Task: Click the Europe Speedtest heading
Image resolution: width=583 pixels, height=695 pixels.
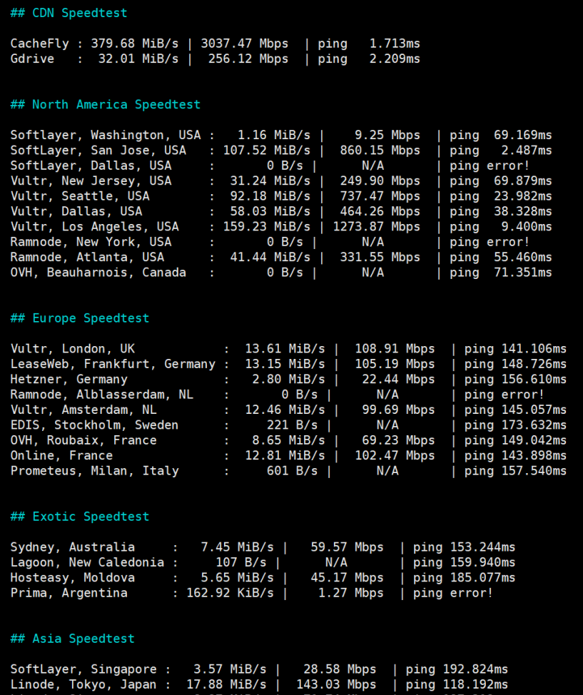Action: 80,318
